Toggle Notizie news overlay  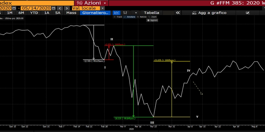coord(142,17)
